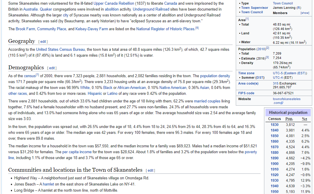Open the 1900 census year link
Viewport: 314px width, 194px height.
click(275, 163)
